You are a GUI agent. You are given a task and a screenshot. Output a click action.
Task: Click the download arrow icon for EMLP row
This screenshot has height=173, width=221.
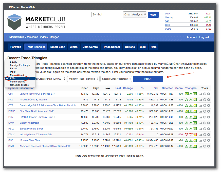pos(209,111)
